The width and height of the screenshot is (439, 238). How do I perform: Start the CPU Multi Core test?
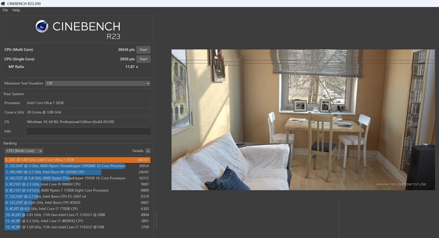point(143,50)
